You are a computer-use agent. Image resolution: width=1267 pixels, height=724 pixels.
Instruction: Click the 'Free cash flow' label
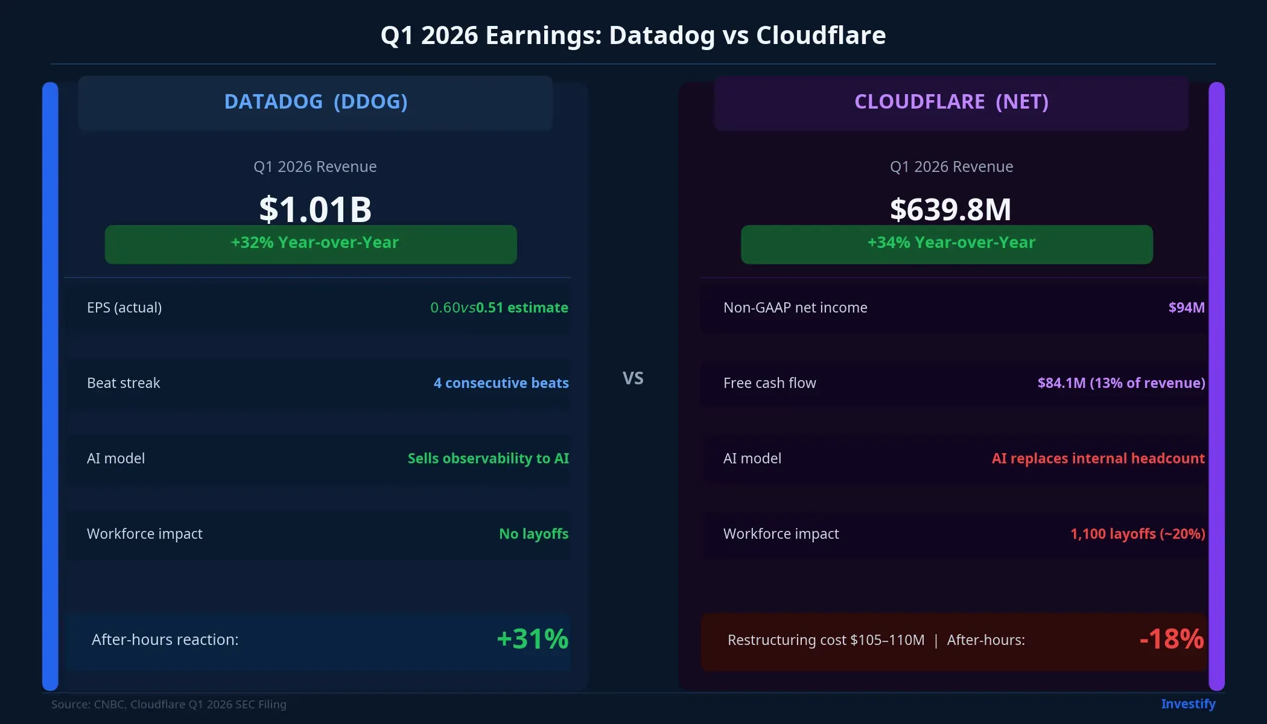[x=770, y=383]
